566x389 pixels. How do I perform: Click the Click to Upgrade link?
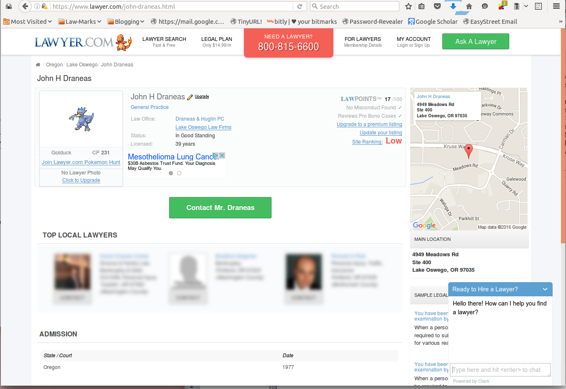point(81,180)
